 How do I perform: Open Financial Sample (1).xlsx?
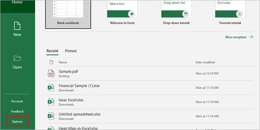149,88
